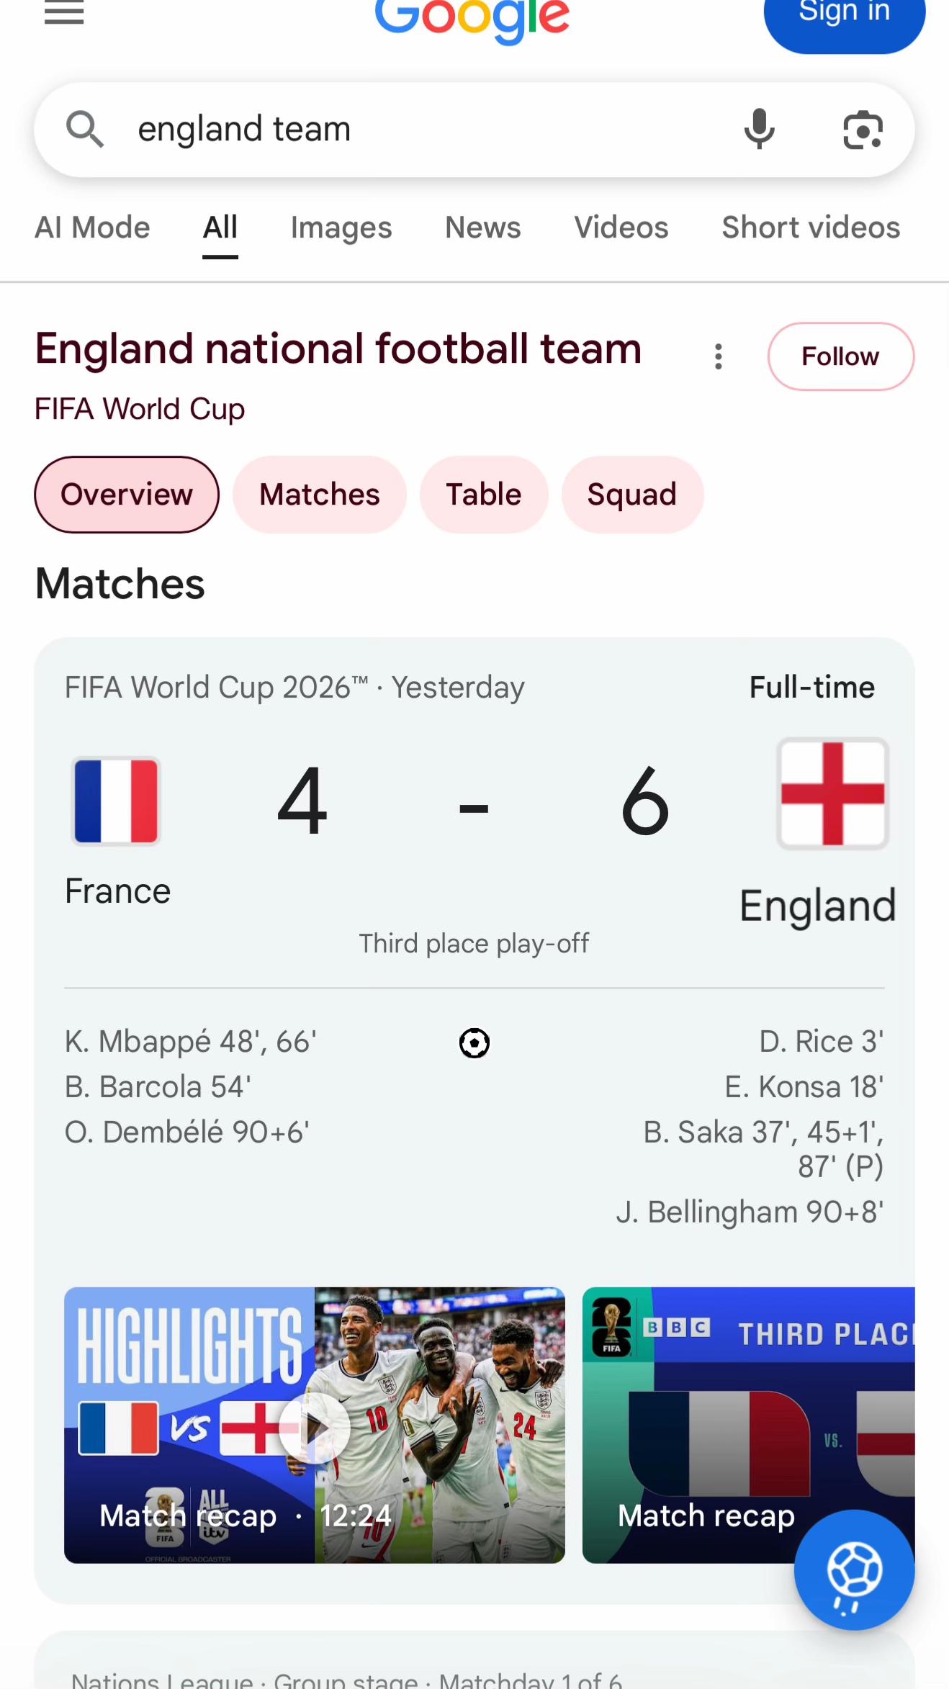Image resolution: width=949 pixels, height=1689 pixels.
Task: Open the hamburger menu
Action: click(x=64, y=12)
